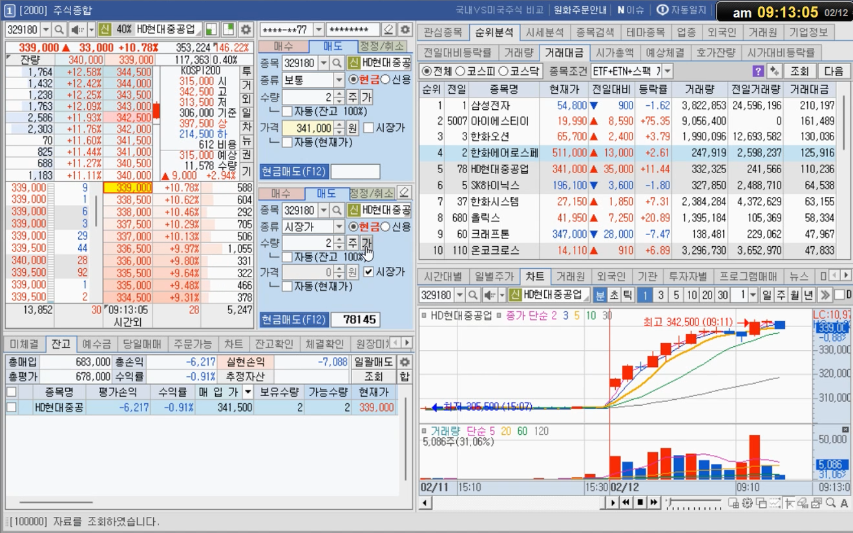The image size is (853, 533).
Task: Select 코스닥 market radio button
Action: click(x=503, y=71)
